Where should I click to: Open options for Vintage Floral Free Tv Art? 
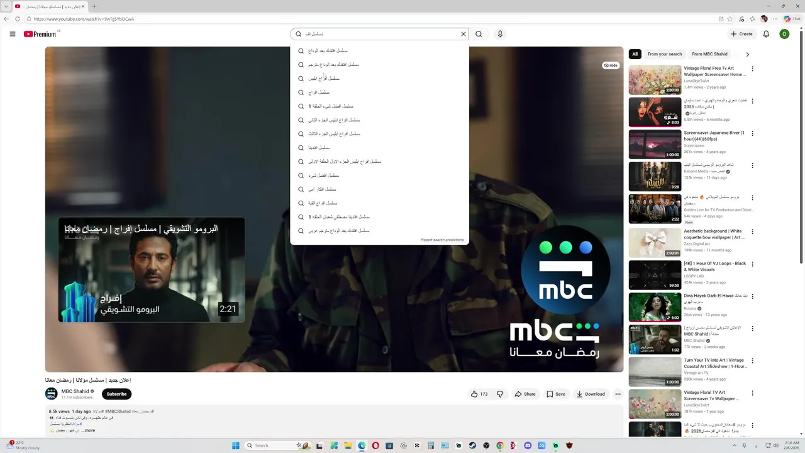click(x=752, y=69)
